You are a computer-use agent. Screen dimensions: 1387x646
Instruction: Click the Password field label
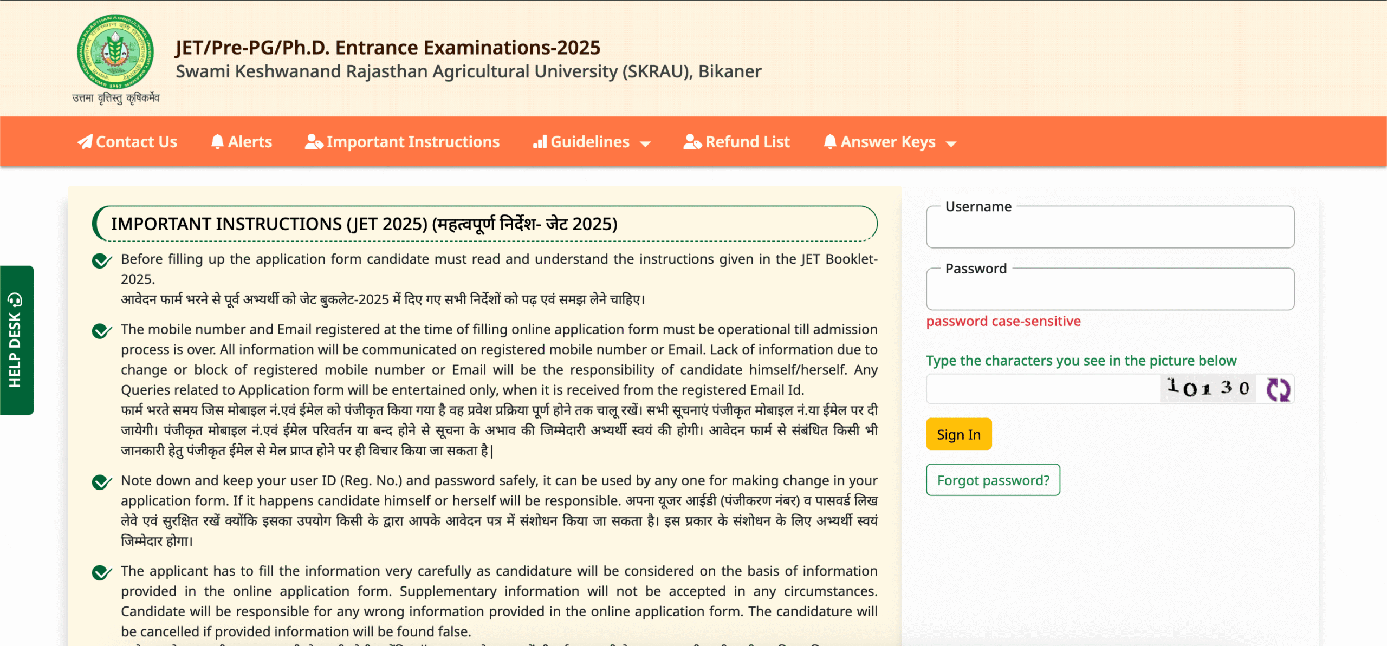click(x=976, y=269)
